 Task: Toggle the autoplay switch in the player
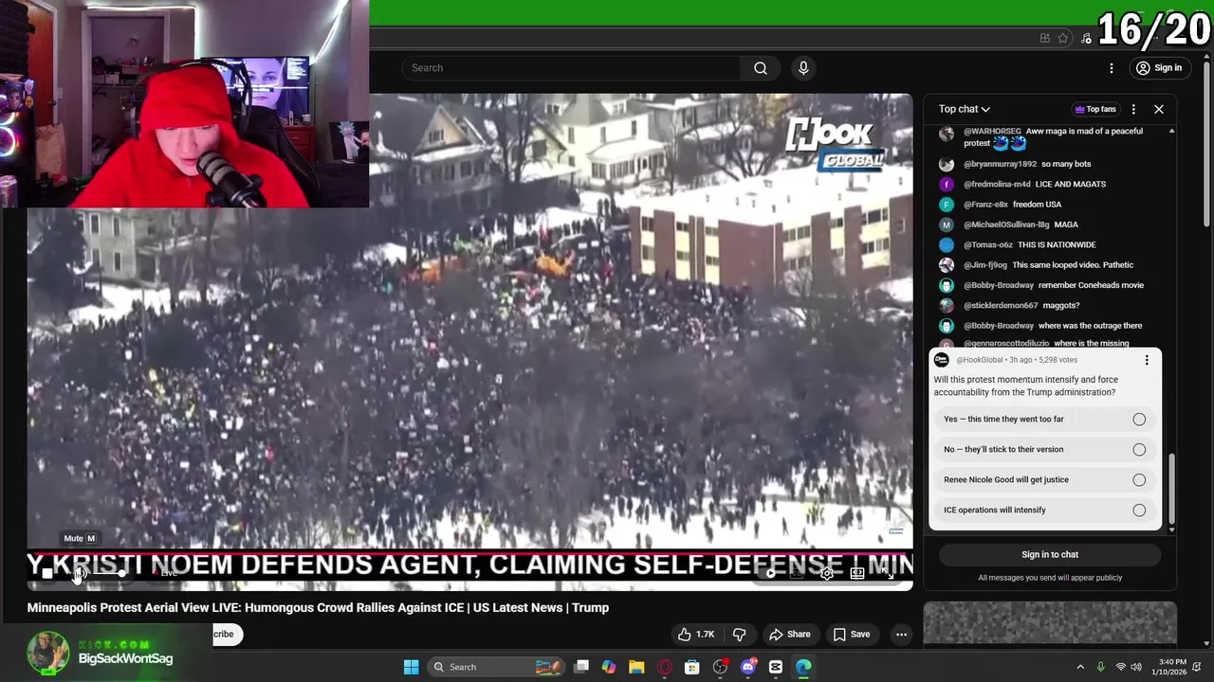pos(766,573)
